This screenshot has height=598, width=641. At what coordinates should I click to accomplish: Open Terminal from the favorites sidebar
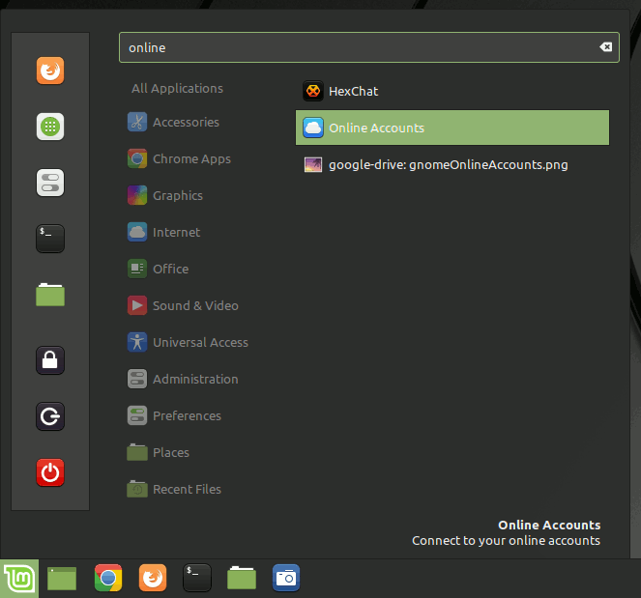pyautogui.click(x=50, y=239)
